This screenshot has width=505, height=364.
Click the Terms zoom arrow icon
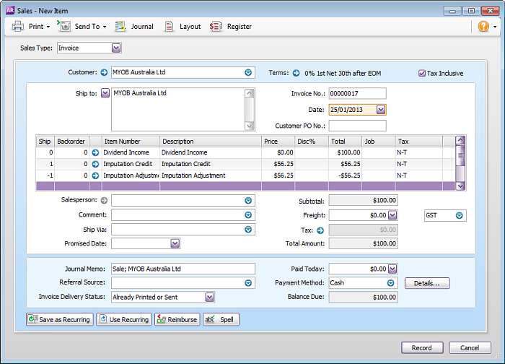[296, 73]
